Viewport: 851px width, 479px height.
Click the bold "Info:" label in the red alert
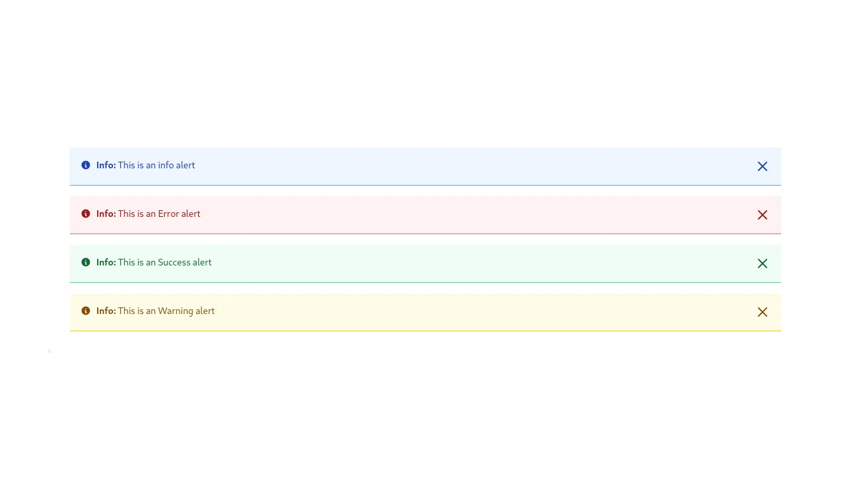tap(106, 214)
